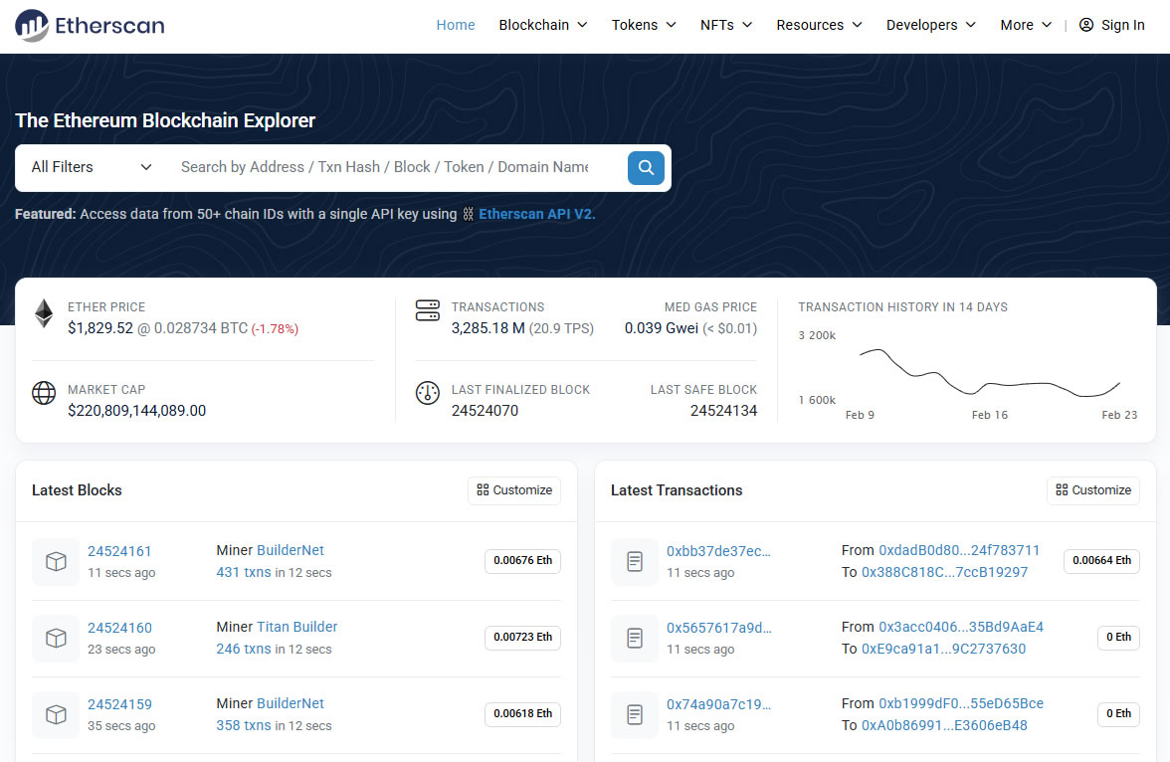Image resolution: width=1170 pixels, height=762 pixels.
Task: Open transaction 0xbb37de37ec...
Action: click(718, 551)
